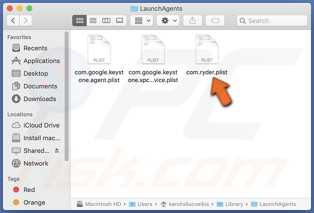Click Macintosh HD in path bar
Screen dimensions: 314x213
[99, 204]
